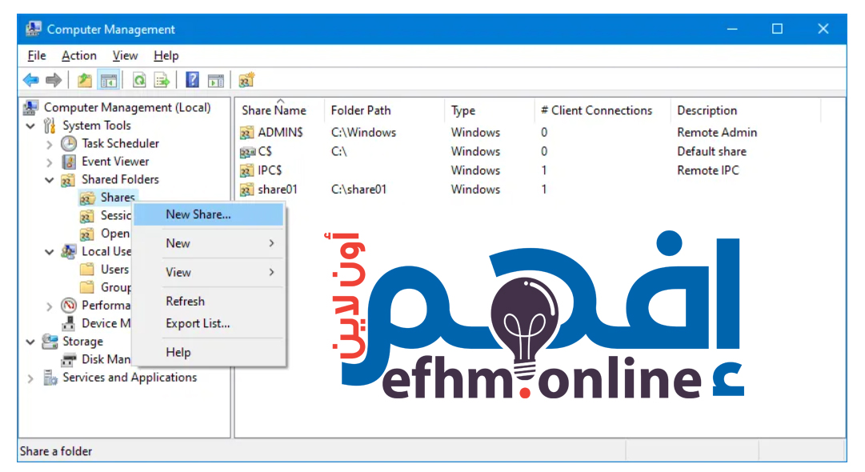
Task: Click the Disk Management drive icon
Action: pyautogui.click(x=69, y=360)
